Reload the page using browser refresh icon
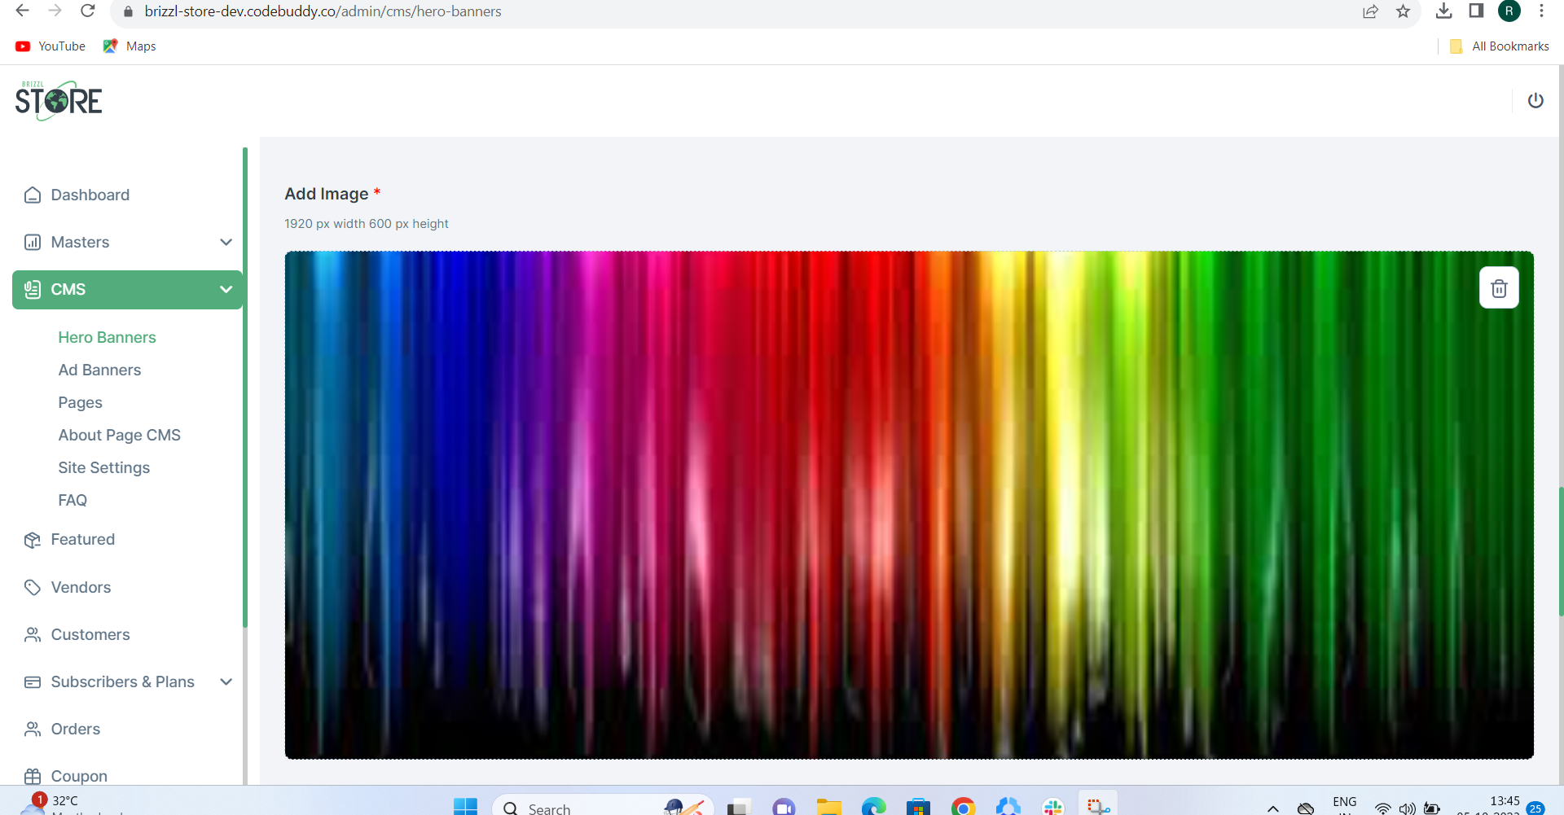 88,11
